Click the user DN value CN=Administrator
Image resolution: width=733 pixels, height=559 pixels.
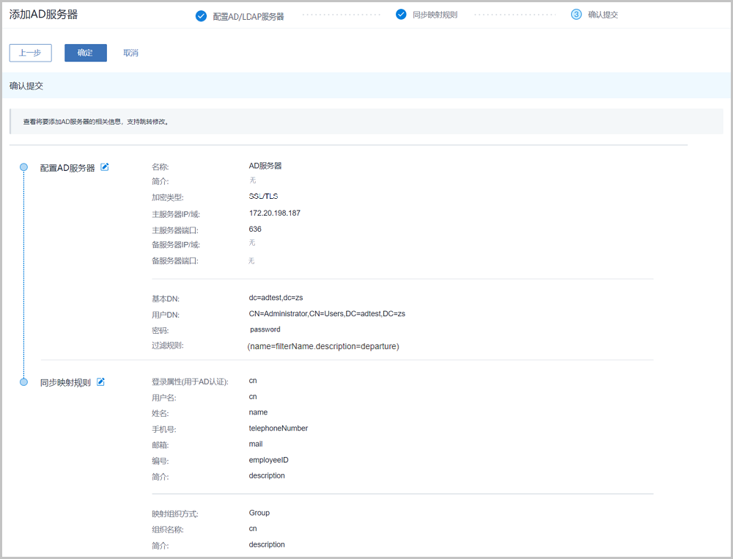click(327, 314)
